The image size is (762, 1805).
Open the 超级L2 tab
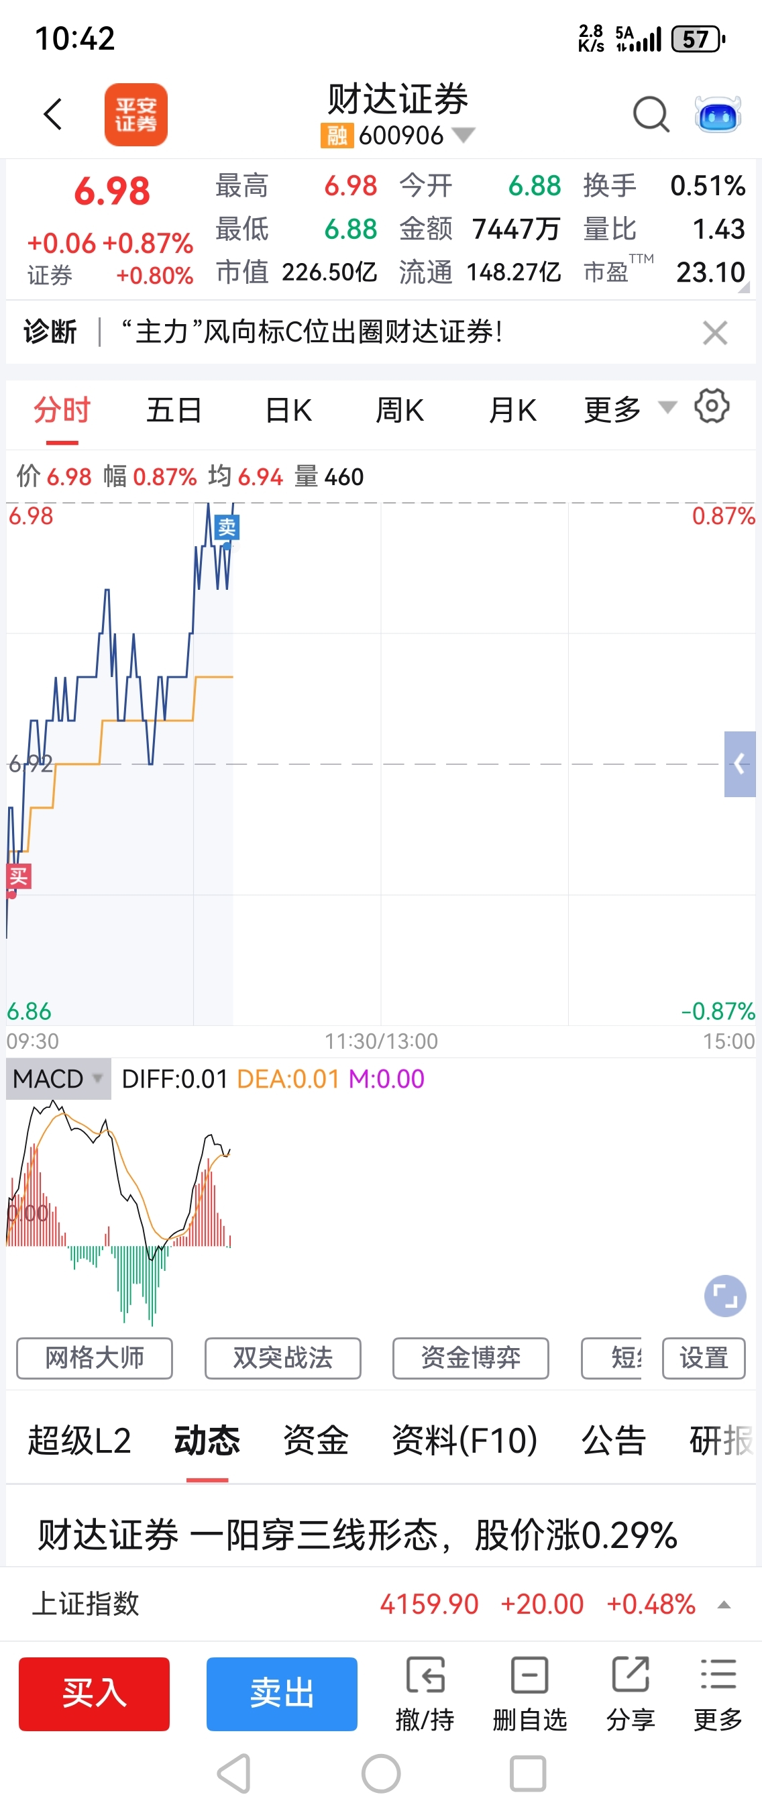[80, 1441]
